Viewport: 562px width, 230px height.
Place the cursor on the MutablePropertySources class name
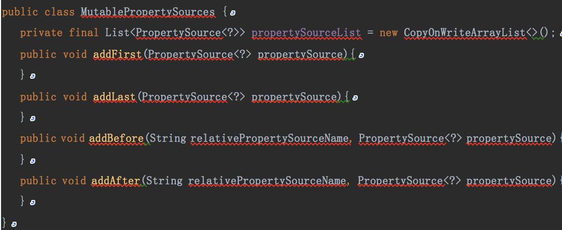pos(148,12)
